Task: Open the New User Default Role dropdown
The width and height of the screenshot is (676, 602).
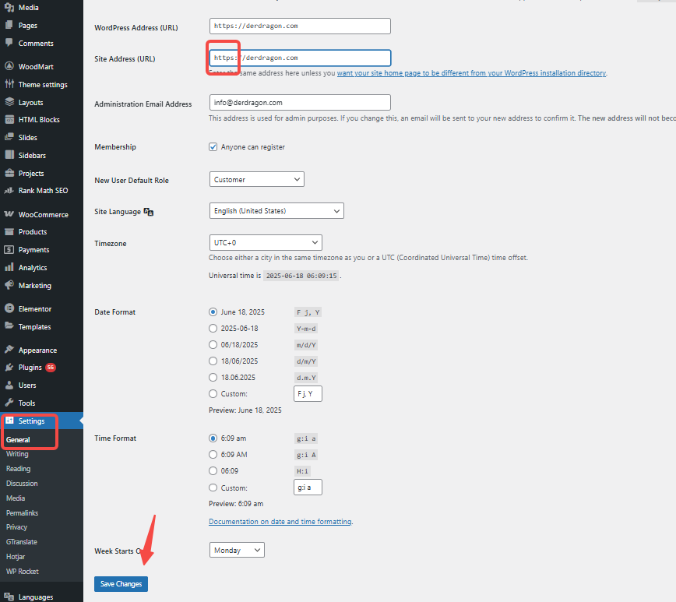Action: pos(256,179)
